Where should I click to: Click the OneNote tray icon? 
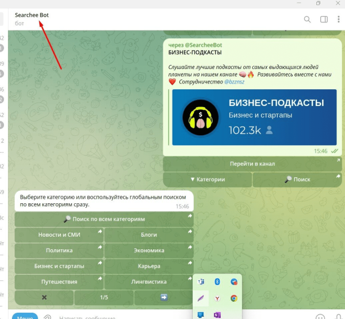217,314
